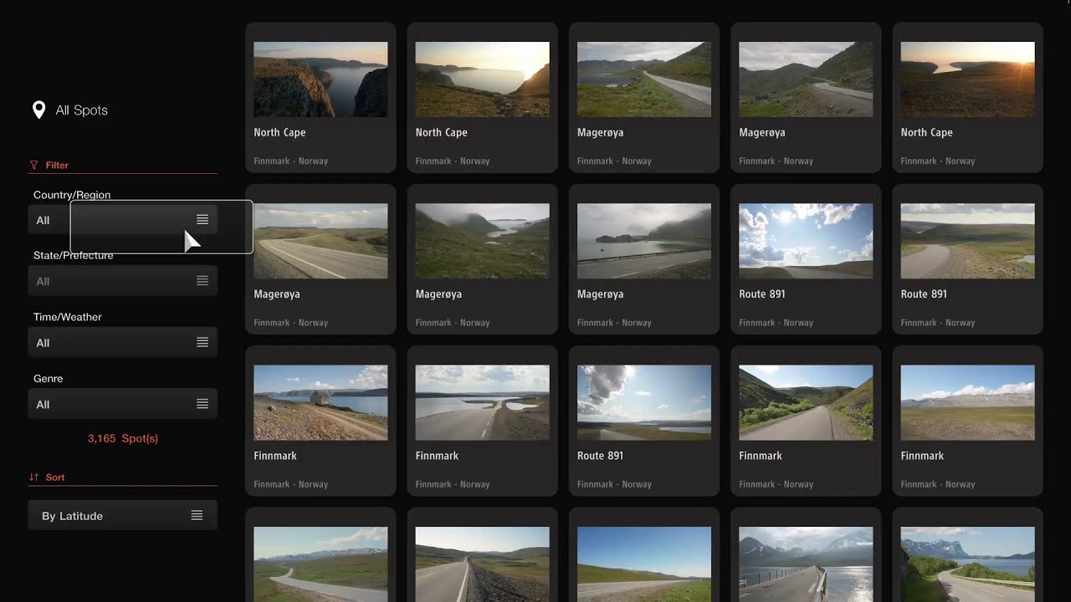This screenshot has height=602, width=1071.
Task: Select Magerøya spot with foggy green hillside
Action: click(482, 259)
